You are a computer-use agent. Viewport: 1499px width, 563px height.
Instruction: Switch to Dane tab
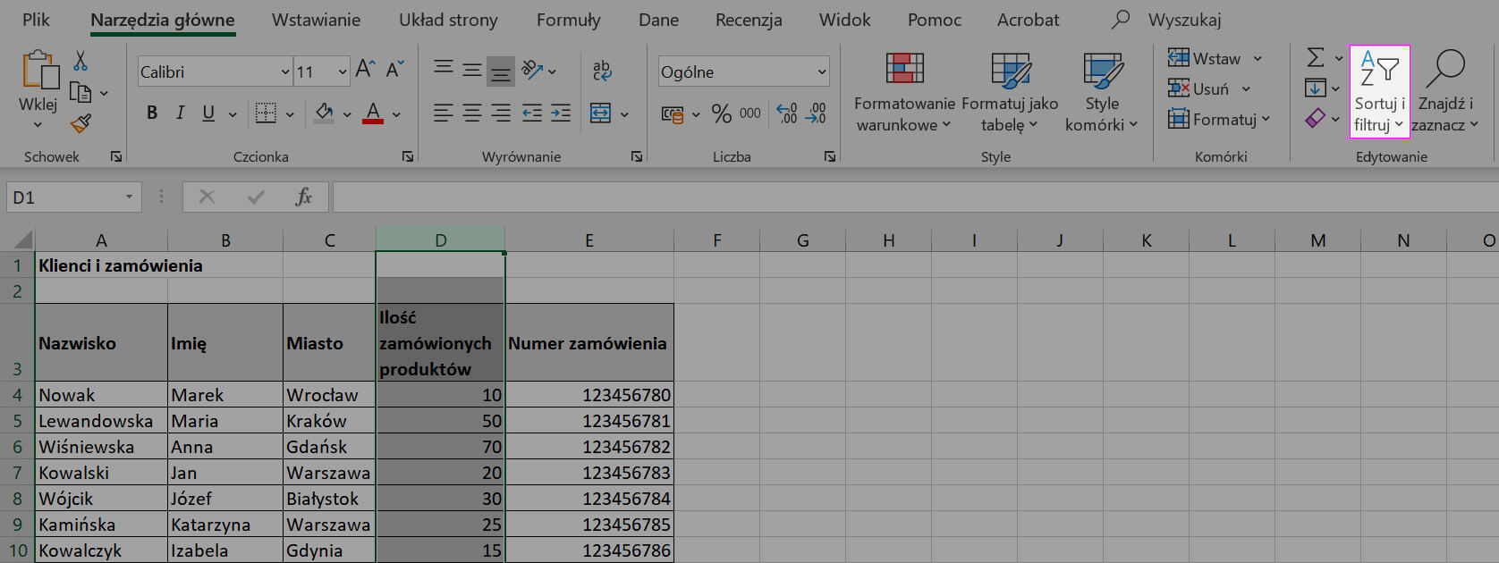click(658, 20)
